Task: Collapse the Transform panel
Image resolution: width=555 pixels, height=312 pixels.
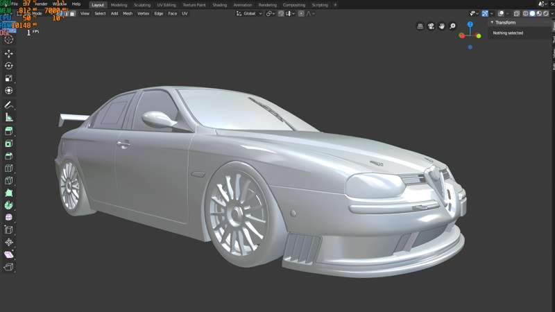Action: [492, 22]
